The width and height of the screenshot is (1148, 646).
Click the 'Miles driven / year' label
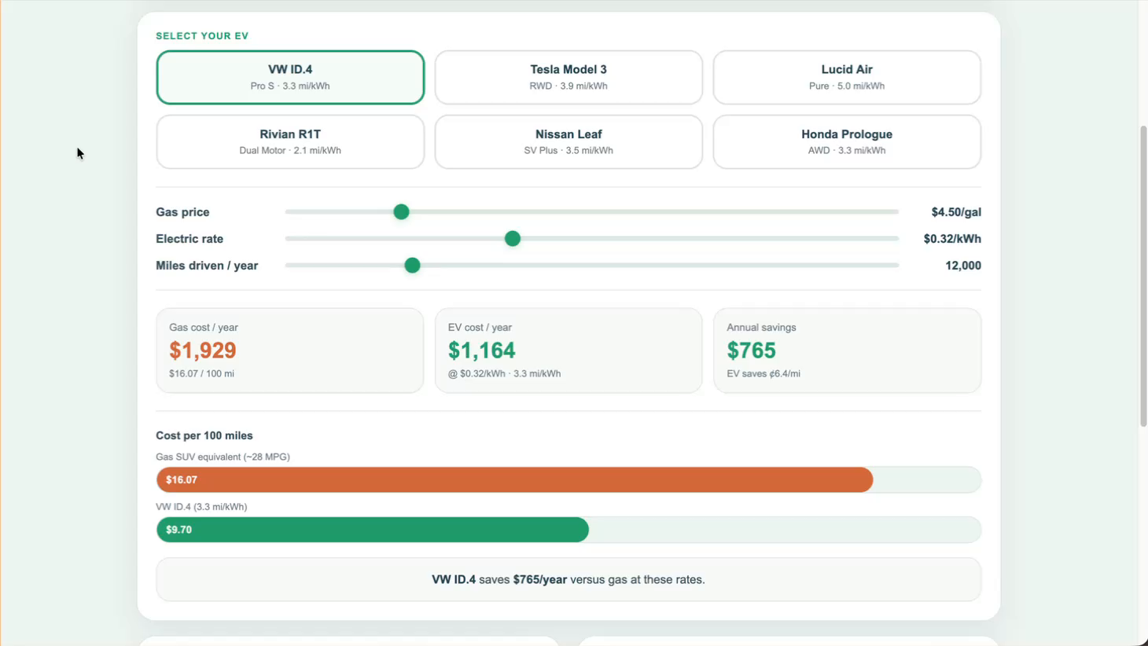coord(207,266)
